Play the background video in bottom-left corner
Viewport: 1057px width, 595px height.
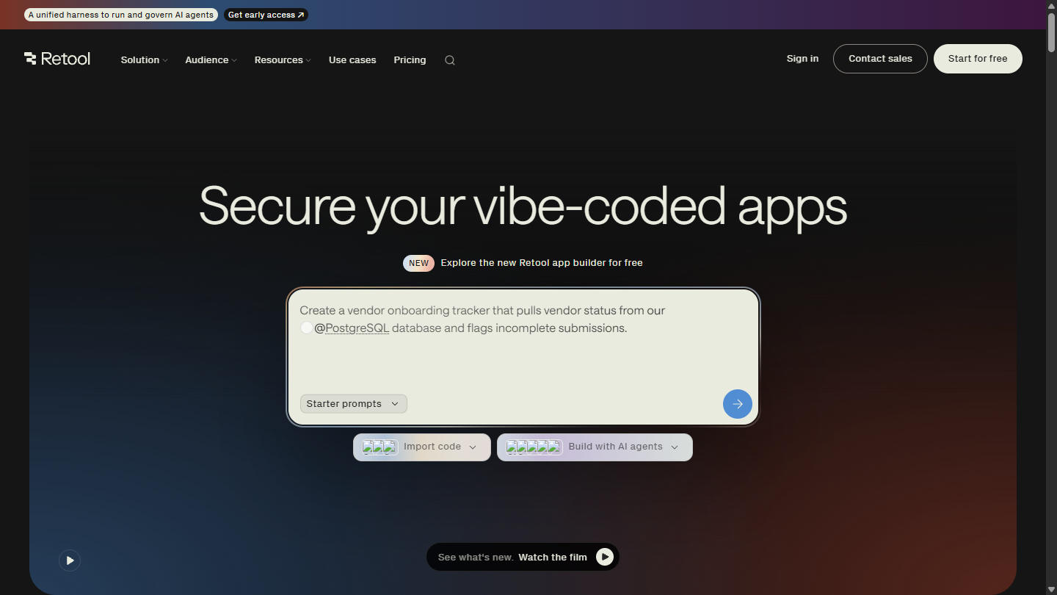click(x=70, y=560)
